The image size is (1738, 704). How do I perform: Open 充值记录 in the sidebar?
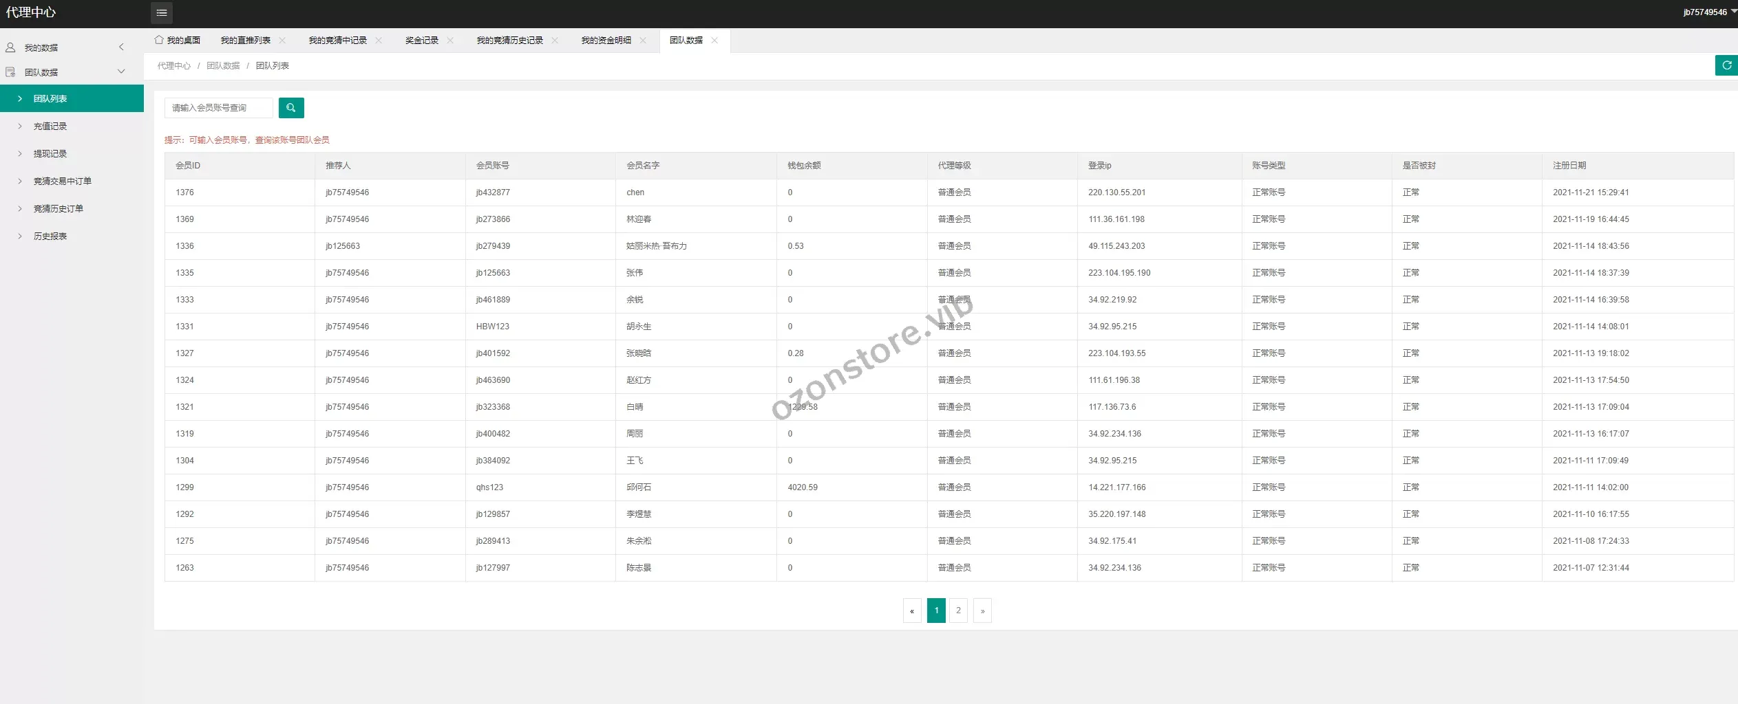(50, 126)
